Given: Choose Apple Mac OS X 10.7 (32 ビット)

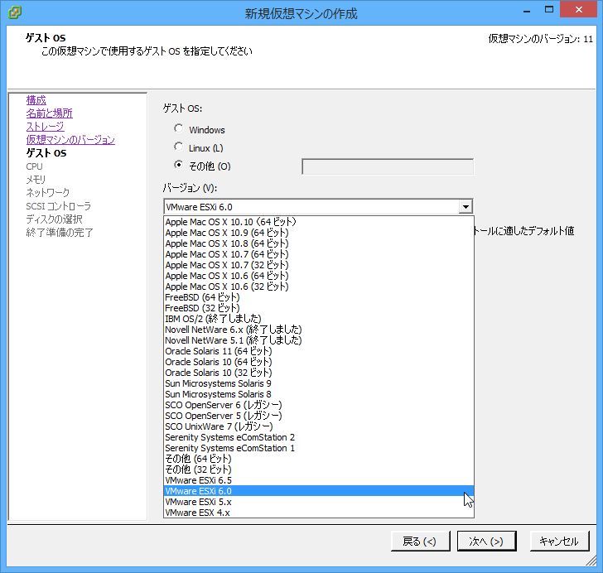Looking at the screenshot, I should click(318, 265).
